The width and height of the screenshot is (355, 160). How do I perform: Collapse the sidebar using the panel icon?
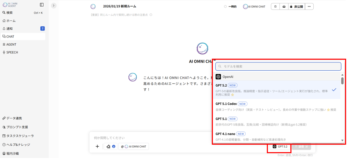point(42,5)
